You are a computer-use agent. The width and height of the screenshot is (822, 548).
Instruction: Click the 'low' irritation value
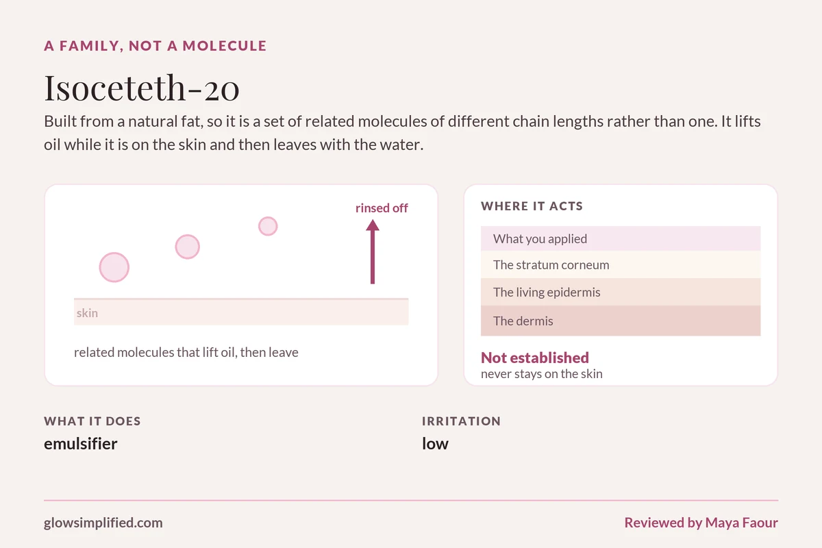coord(435,444)
